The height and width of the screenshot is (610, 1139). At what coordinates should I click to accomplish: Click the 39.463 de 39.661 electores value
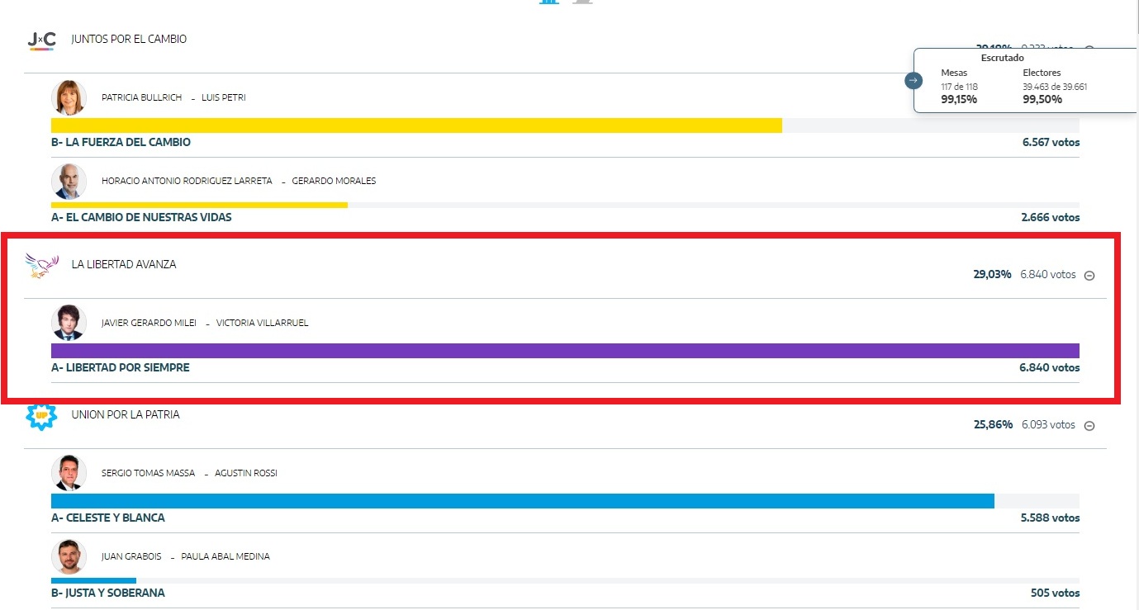[x=1055, y=86]
